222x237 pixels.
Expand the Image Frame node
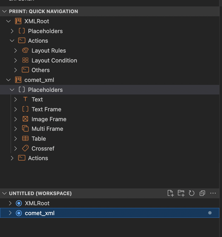tap(15, 119)
